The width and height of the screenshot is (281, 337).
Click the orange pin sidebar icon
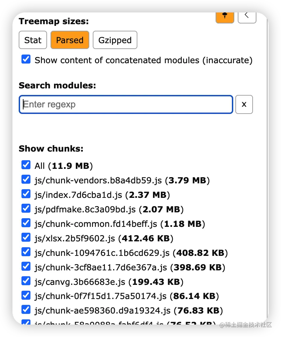pos(225,17)
